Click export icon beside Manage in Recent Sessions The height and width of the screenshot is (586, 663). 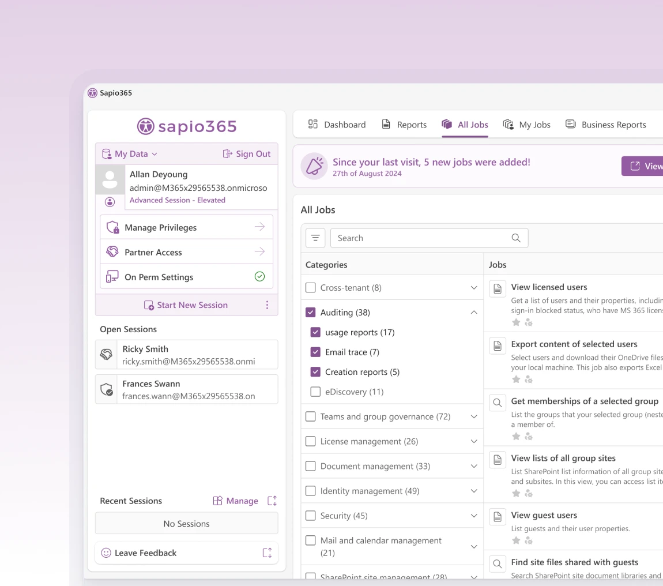point(272,501)
